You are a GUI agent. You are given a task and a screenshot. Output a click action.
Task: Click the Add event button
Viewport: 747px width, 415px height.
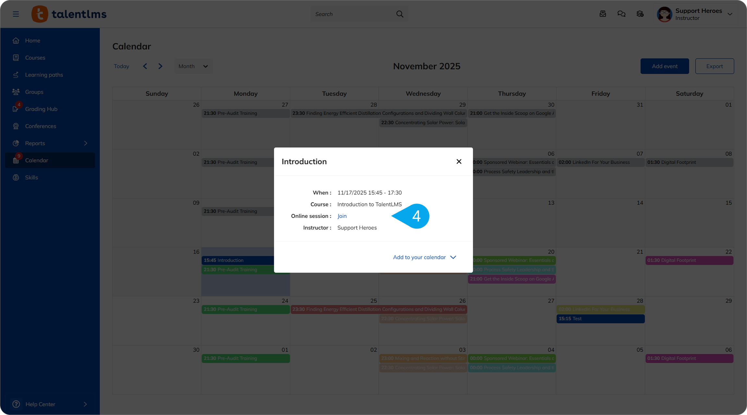point(664,66)
